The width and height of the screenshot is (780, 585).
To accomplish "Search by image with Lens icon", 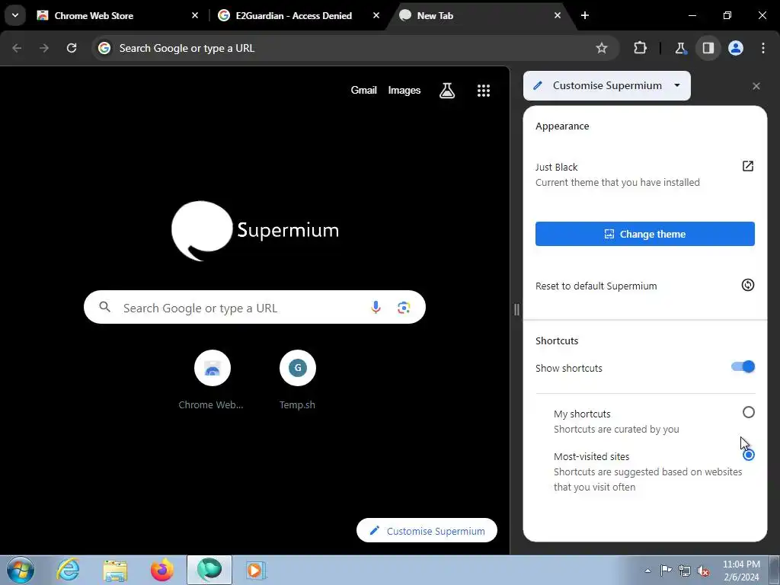I will point(404,308).
